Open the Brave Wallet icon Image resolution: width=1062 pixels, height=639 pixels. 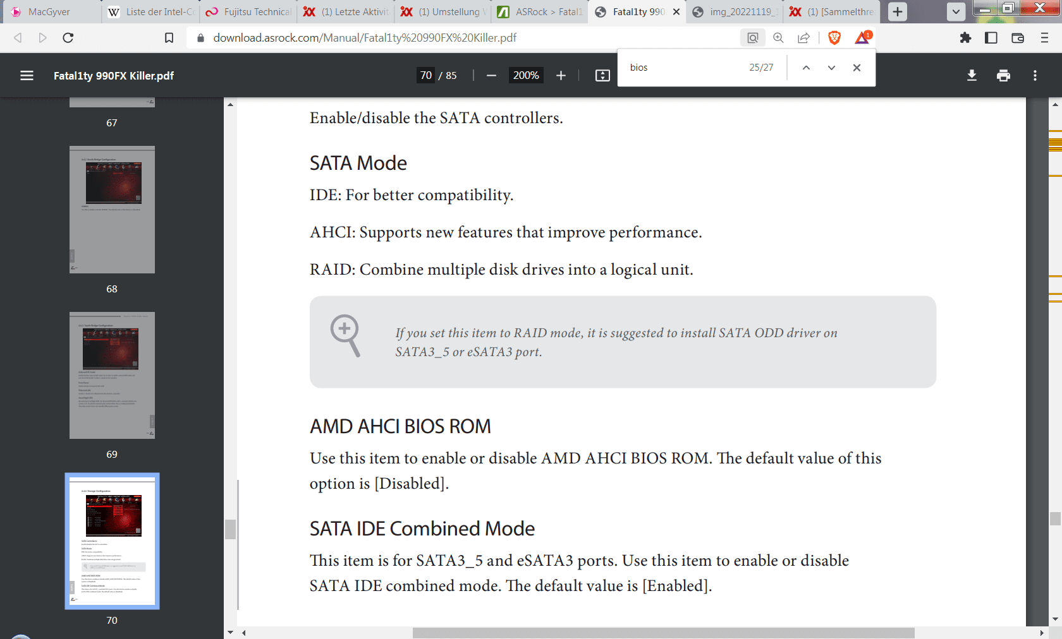[1018, 38]
